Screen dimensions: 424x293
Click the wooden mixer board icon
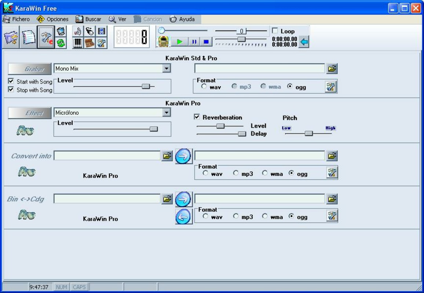[89, 43]
